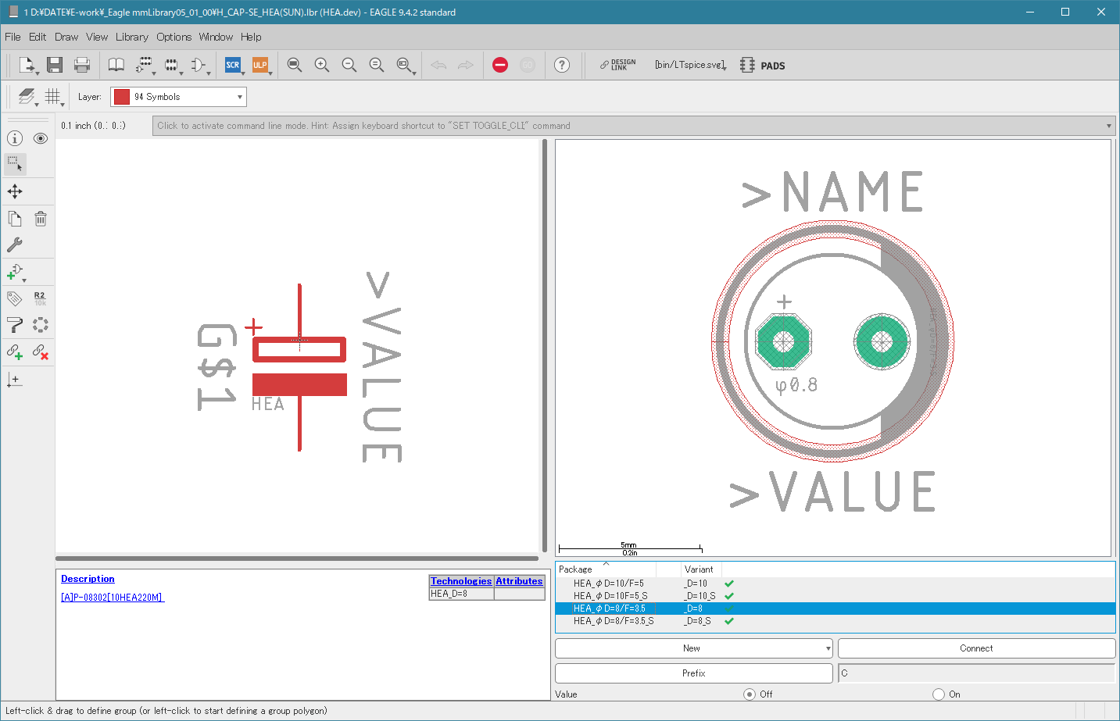Select package variant row _D=10_S
The width and height of the screenshot is (1120, 721).
836,596
